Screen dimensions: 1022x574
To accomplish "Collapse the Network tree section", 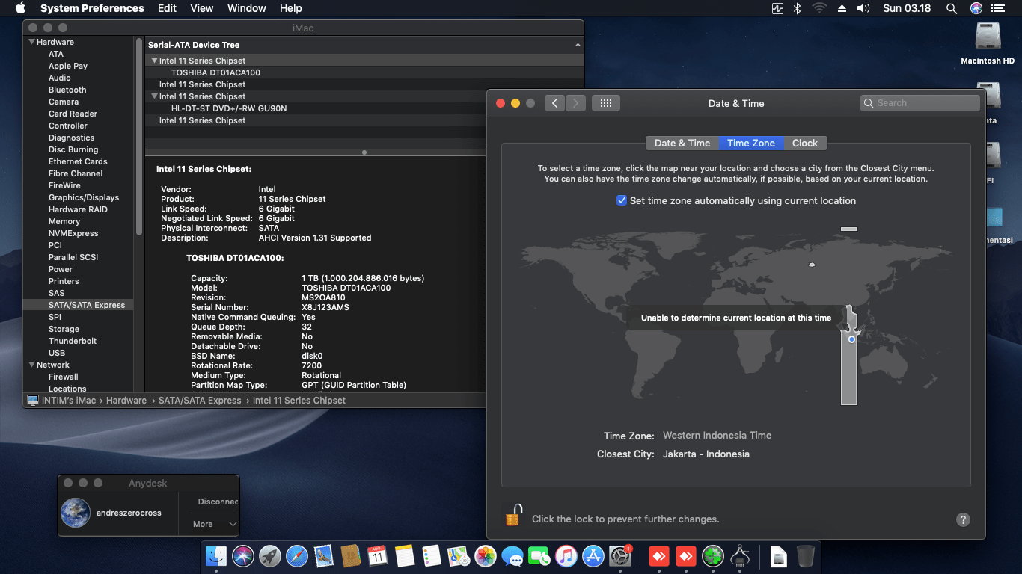I will click(31, 365).
